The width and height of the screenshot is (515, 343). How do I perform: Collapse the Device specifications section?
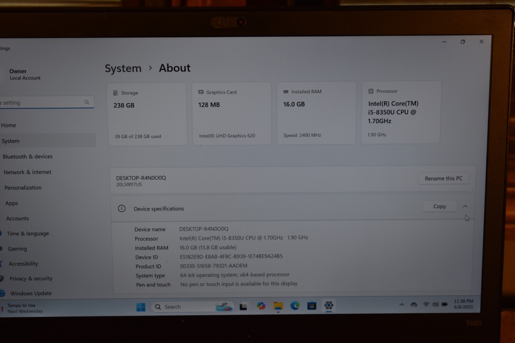(465, 206)
